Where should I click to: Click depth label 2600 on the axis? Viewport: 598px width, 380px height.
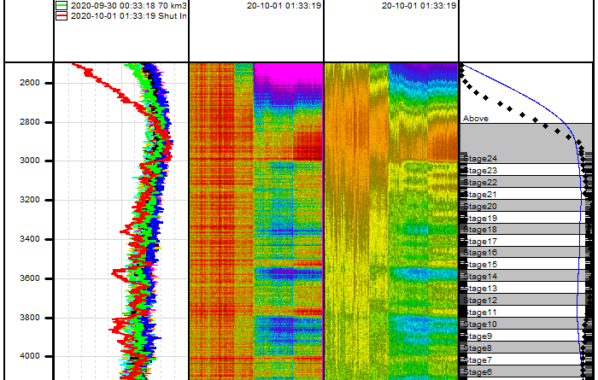click(30, 83)
